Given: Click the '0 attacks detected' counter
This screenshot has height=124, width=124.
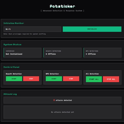Looking at the screenshot, I should point(63,100).
